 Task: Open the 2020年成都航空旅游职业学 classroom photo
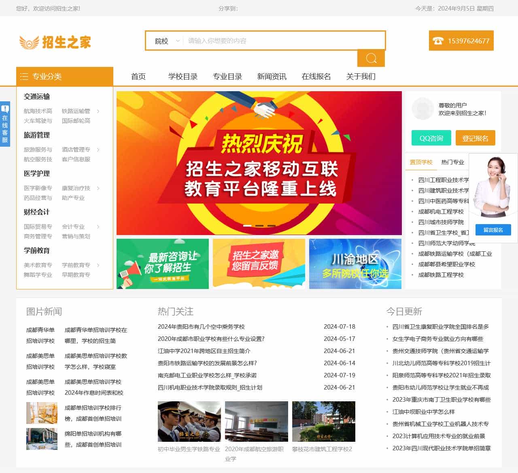(257, 422)
